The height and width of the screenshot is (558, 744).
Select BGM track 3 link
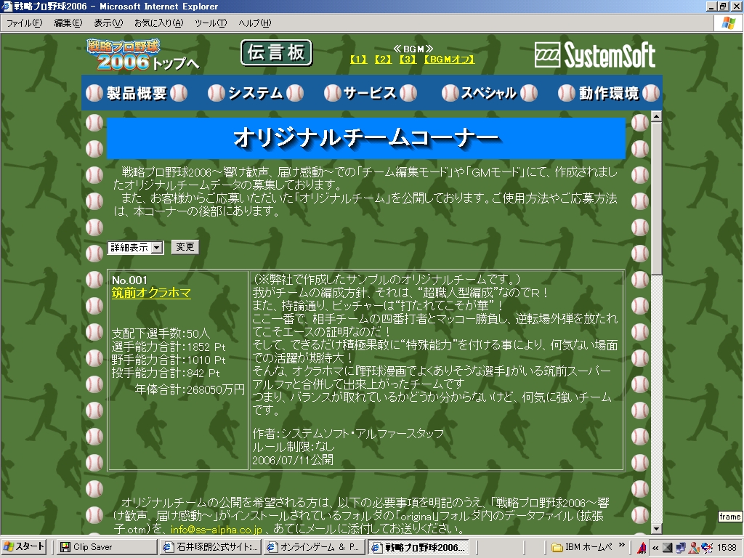click(x=408, y=60)
